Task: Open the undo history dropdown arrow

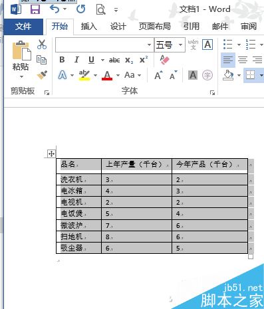Action: pos(65,9)
